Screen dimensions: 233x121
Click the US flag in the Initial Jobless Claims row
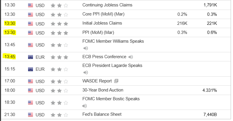point(31,23)
